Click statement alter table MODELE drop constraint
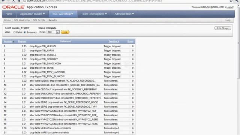 click(64, 85)
